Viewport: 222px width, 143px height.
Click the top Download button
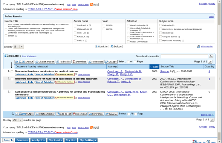[x=80, y=62]
